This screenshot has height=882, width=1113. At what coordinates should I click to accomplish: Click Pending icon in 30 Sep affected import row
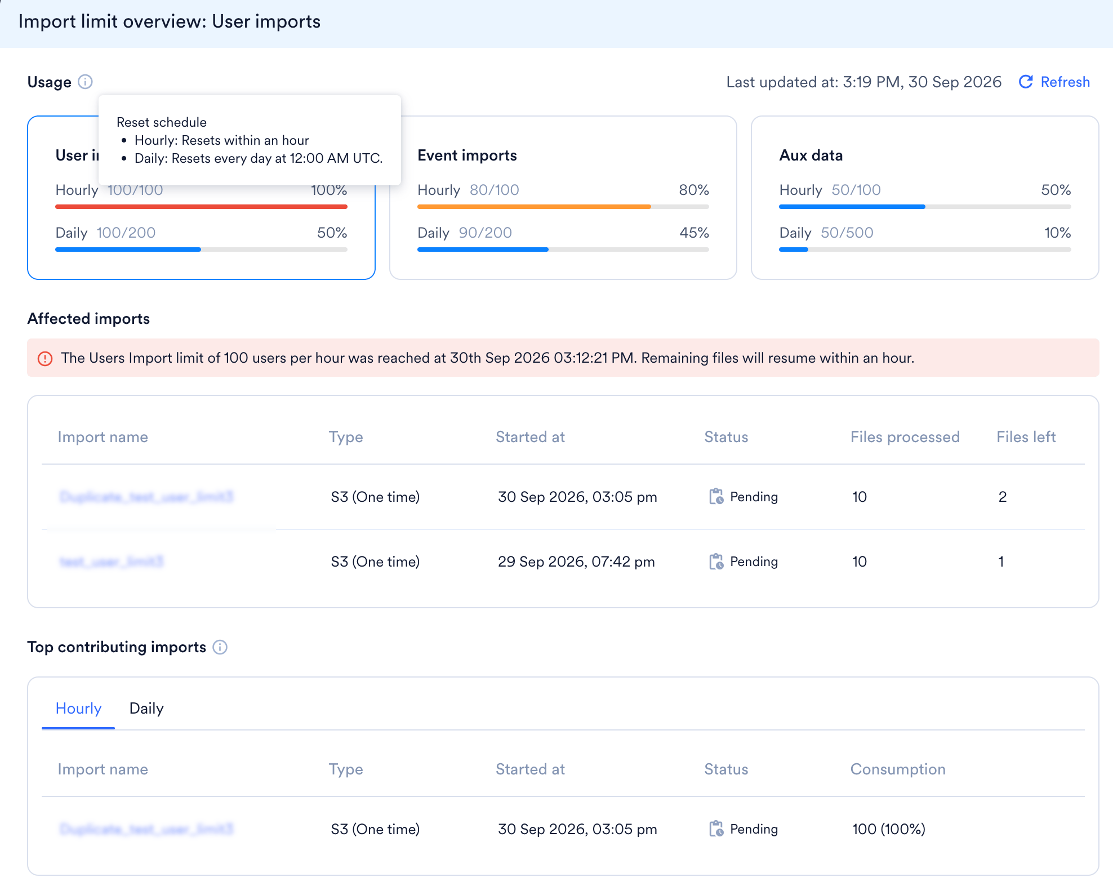716,497
